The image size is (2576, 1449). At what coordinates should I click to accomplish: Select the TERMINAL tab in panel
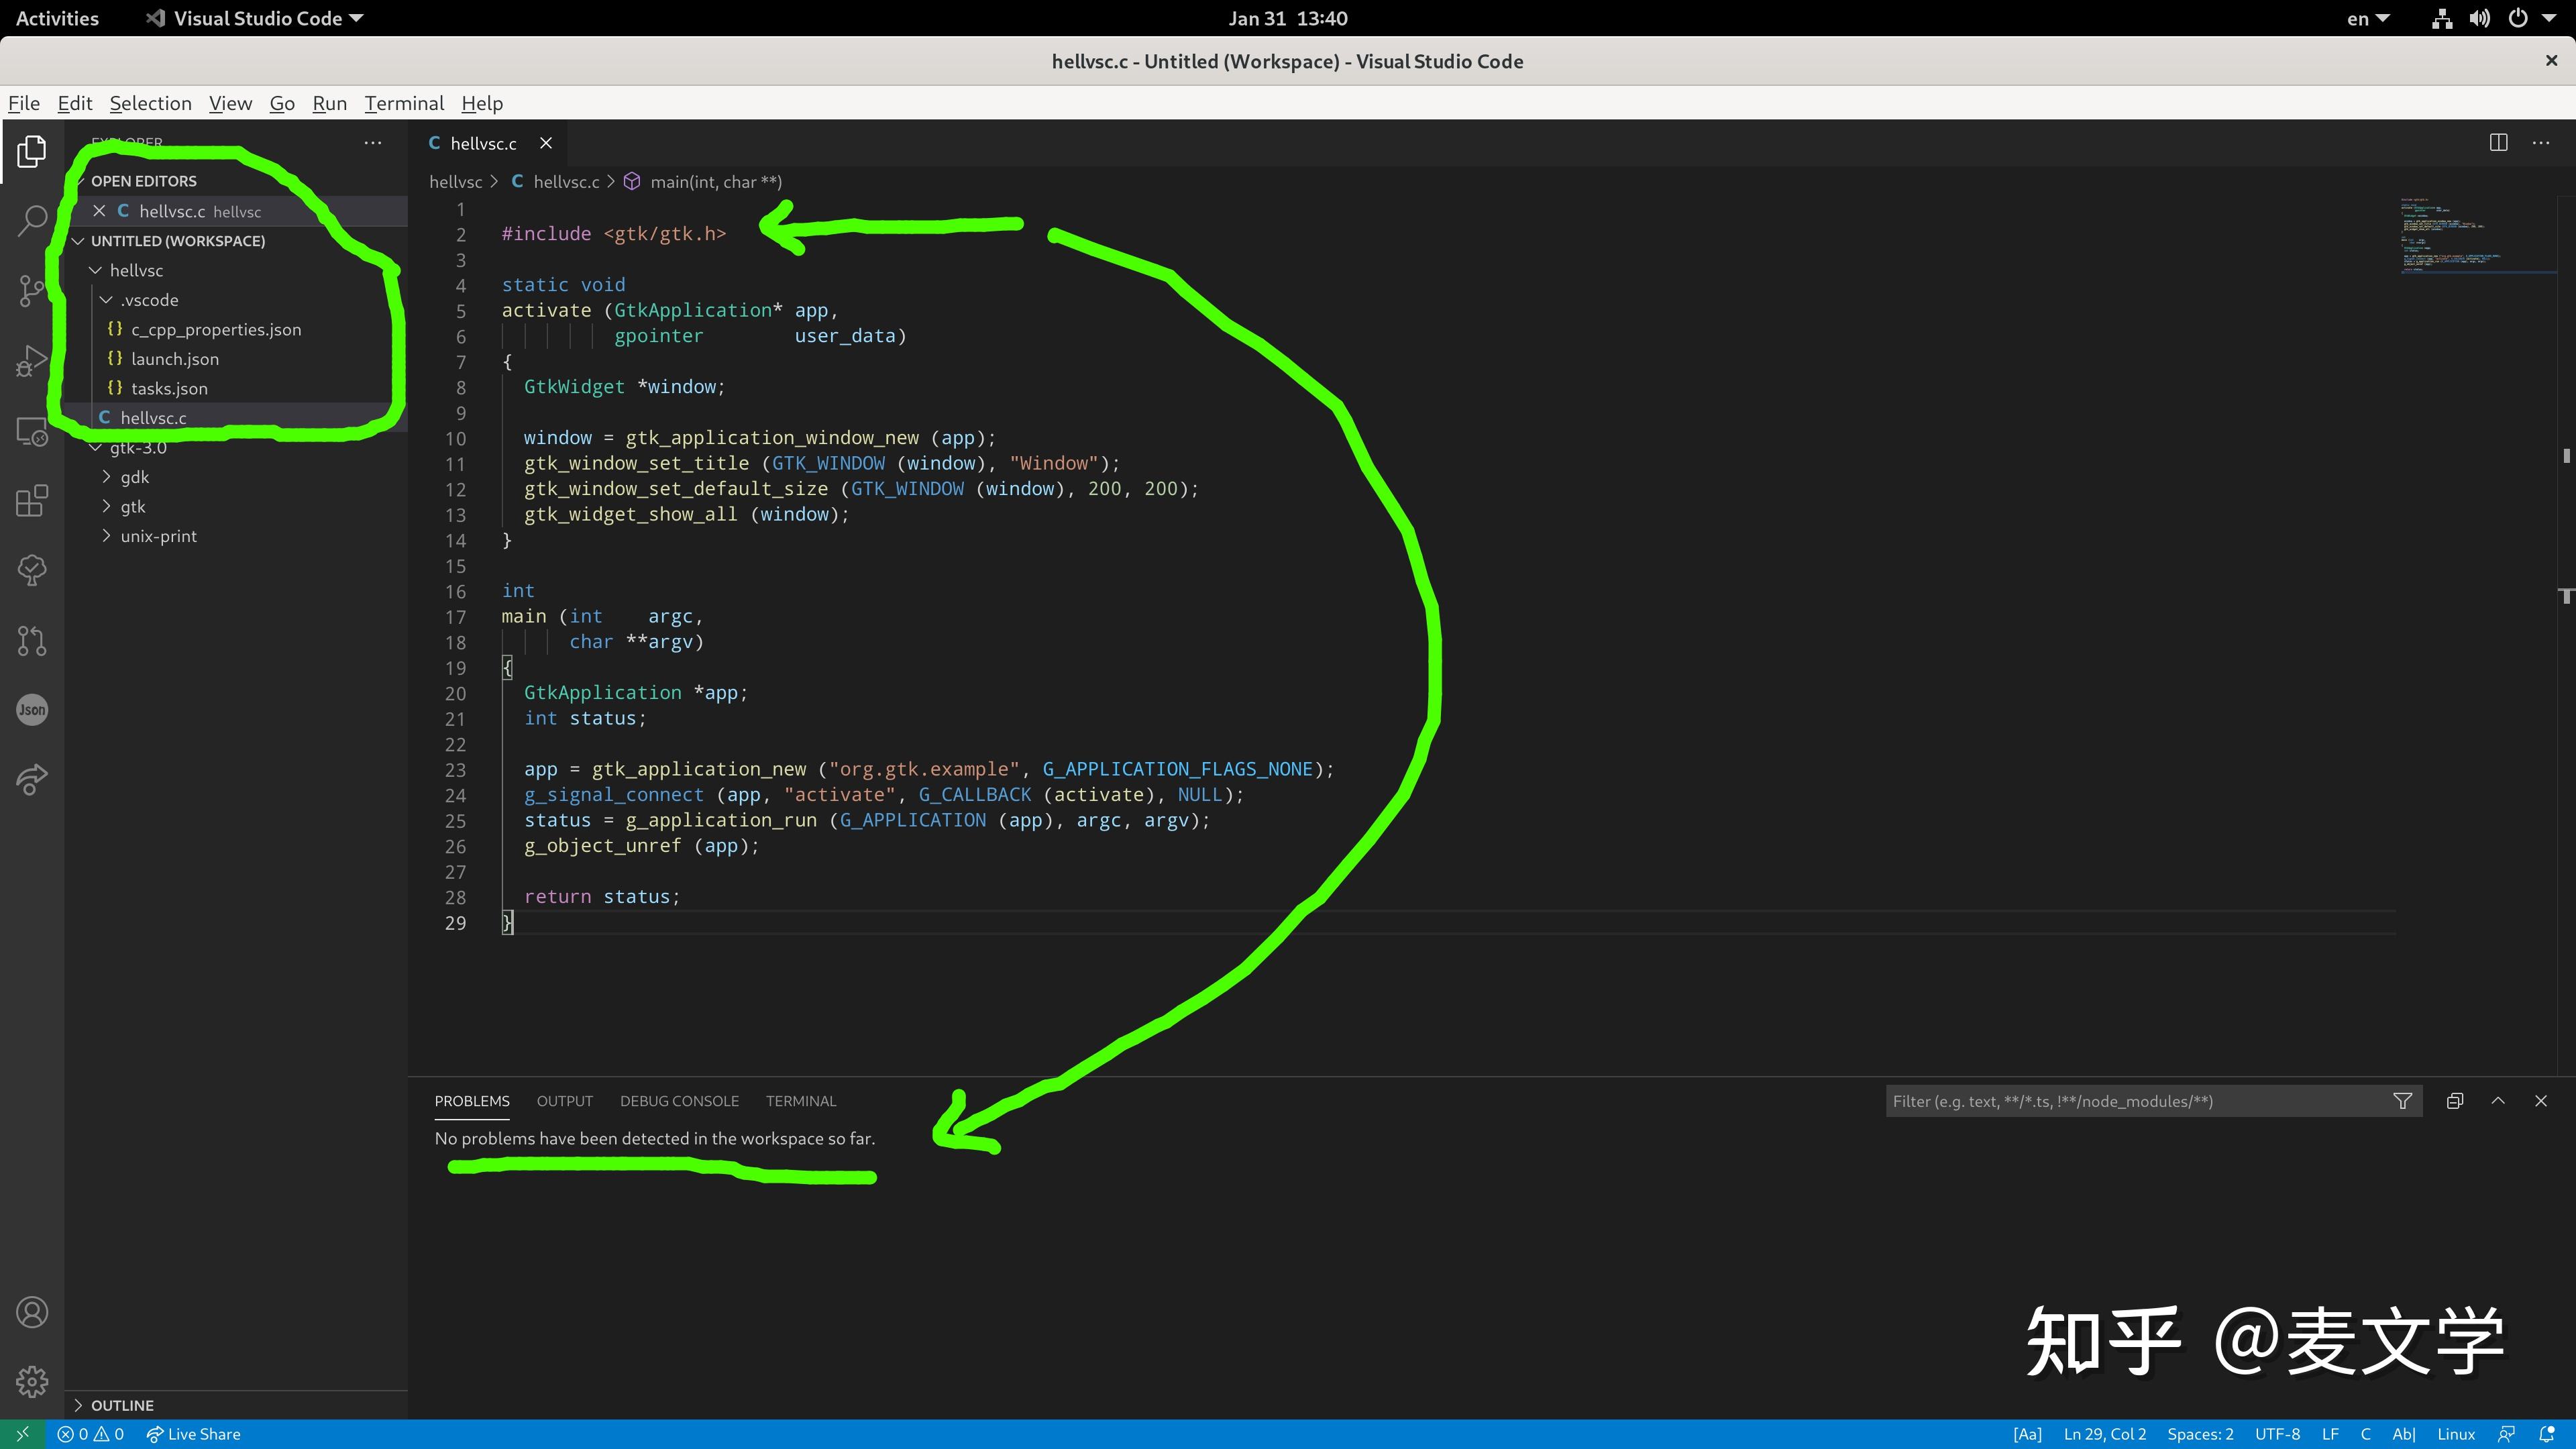800,1100
